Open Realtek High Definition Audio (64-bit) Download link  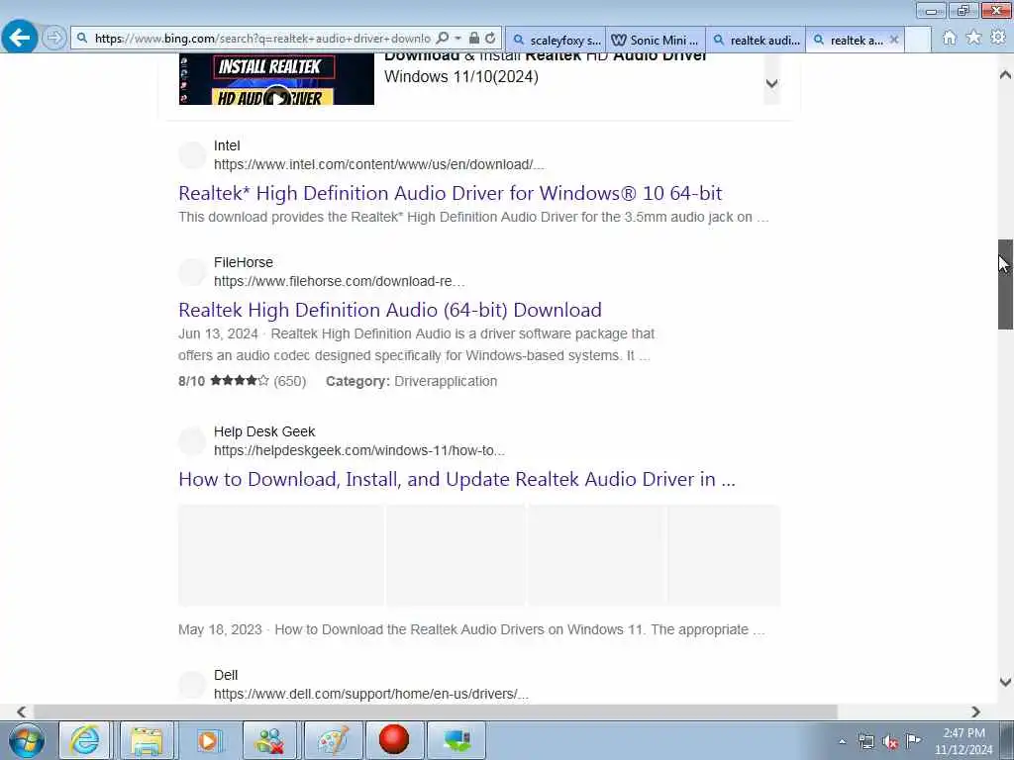(x=390, y=310)
